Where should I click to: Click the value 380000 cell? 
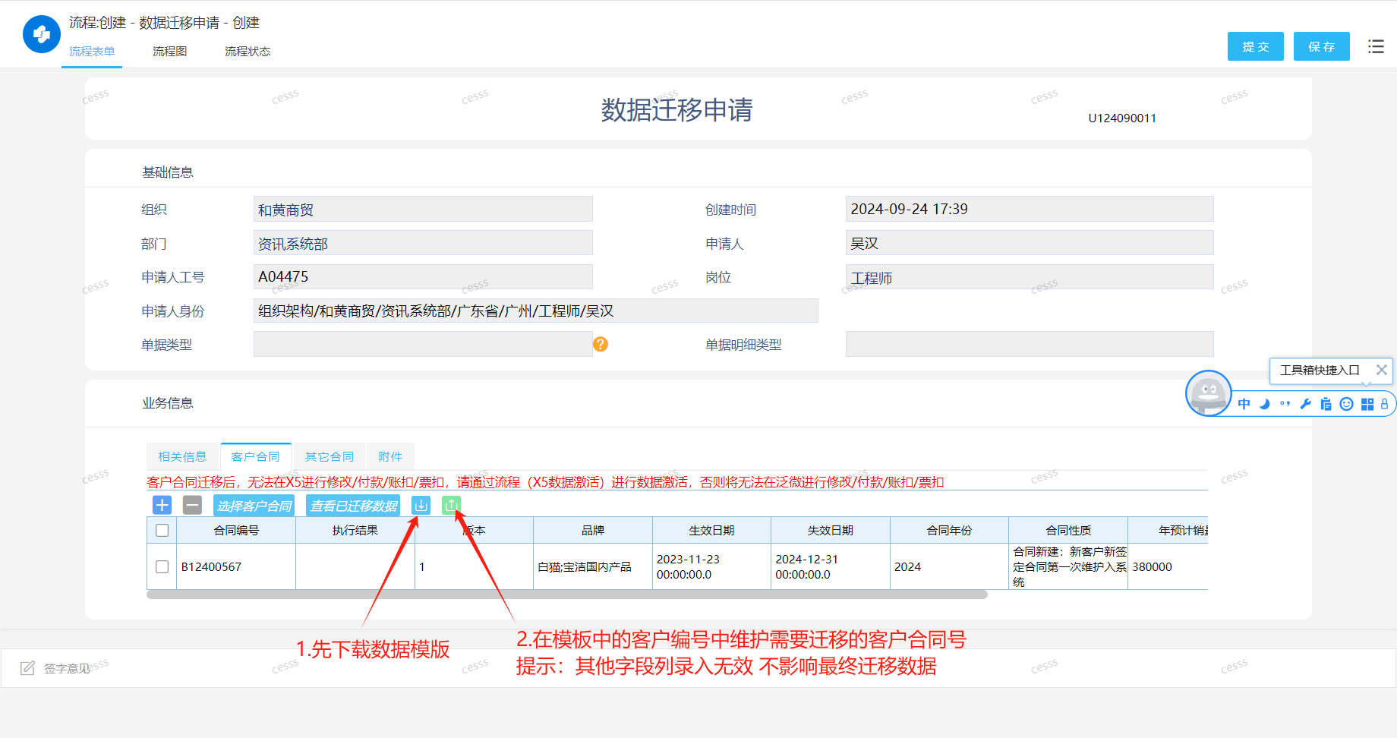[x=1168, y=566]
